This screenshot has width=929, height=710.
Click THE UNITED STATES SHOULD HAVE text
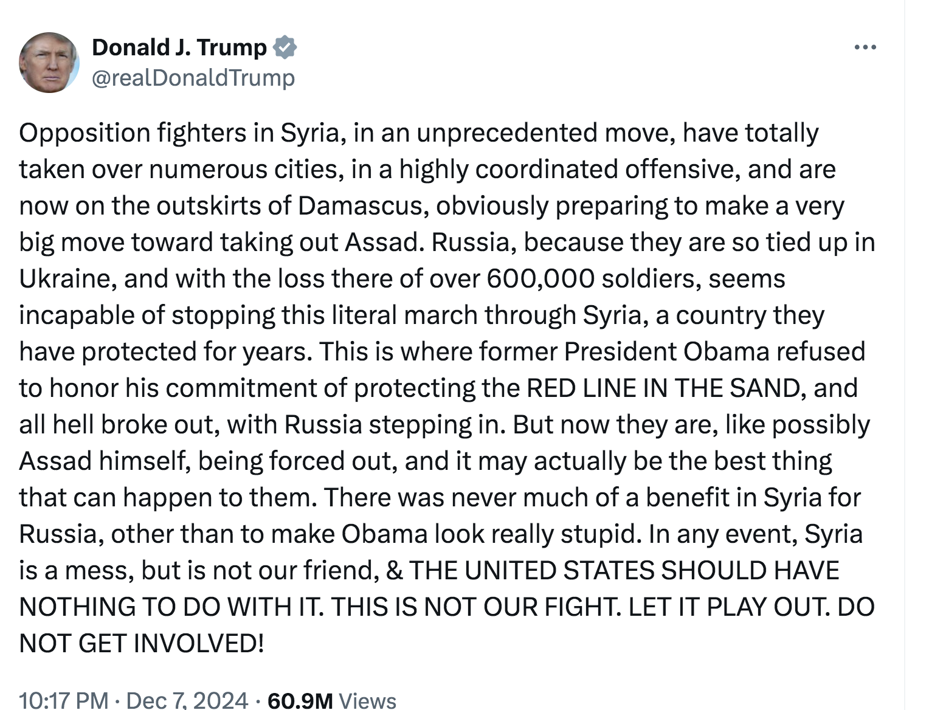pyautogui.click(x=624, y=571)
